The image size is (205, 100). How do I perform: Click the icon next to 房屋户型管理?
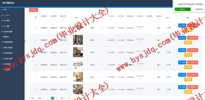[x=2, y=48]
